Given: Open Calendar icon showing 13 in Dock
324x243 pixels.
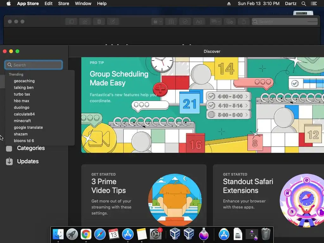Looking at the screenshot, I should click(x=114, y=234).
